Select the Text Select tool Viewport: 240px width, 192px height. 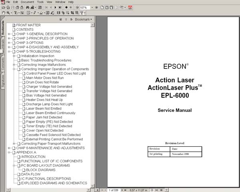coord(16,13)
